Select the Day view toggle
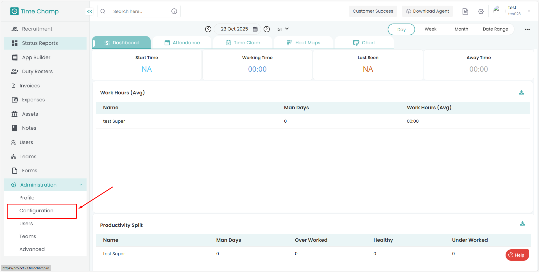The width and height of the screenshot is (539, 272). coord(401,29)
